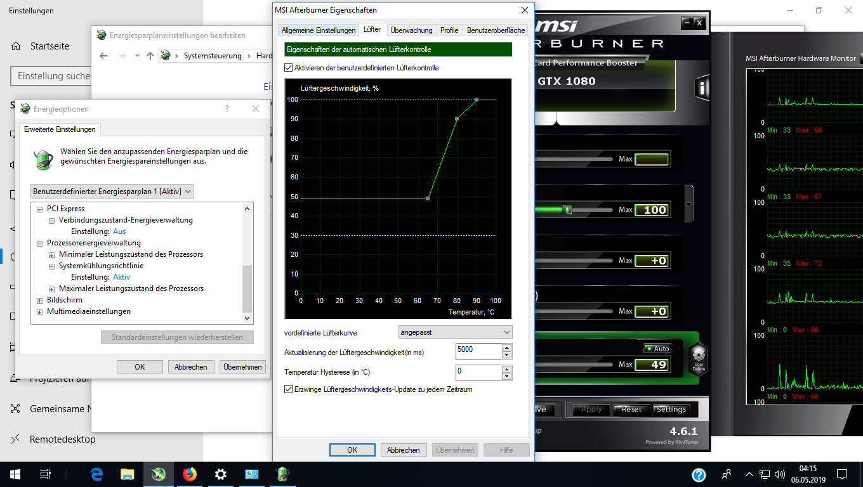Click the Startseite home icon in Einstellungen
The width and height of the screenshot is (863, 487).
pyautogui.click(x=16, y=46)
